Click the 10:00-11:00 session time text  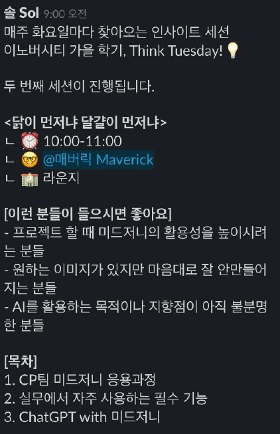(x=83, y=141)
